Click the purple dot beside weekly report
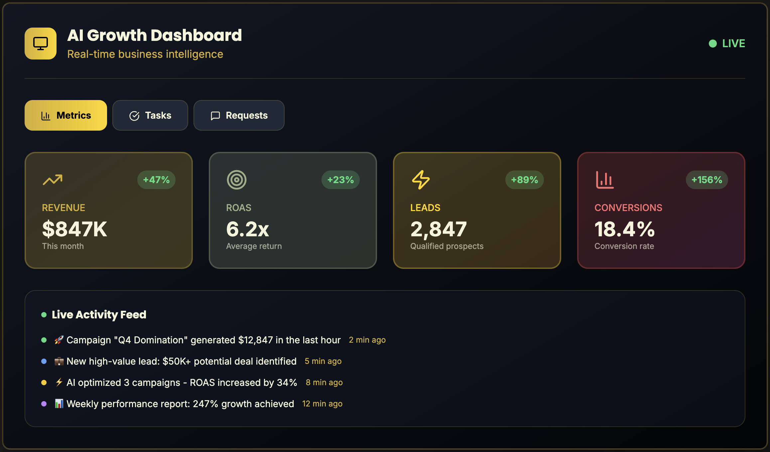 pyautogui.click(x=44, y=404)
